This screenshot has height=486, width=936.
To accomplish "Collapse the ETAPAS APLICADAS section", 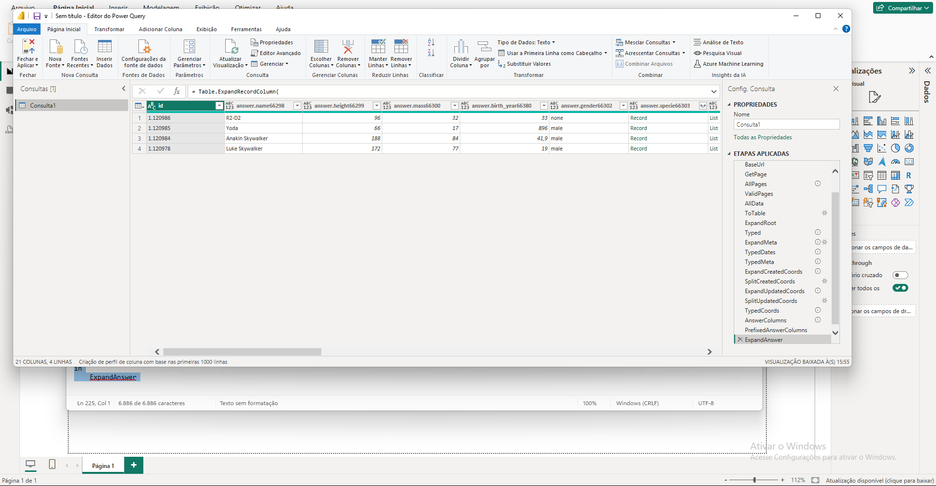I will [729, 154].
